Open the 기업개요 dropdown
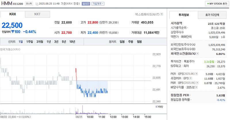230x120 pixels. (x=98, y=4)
